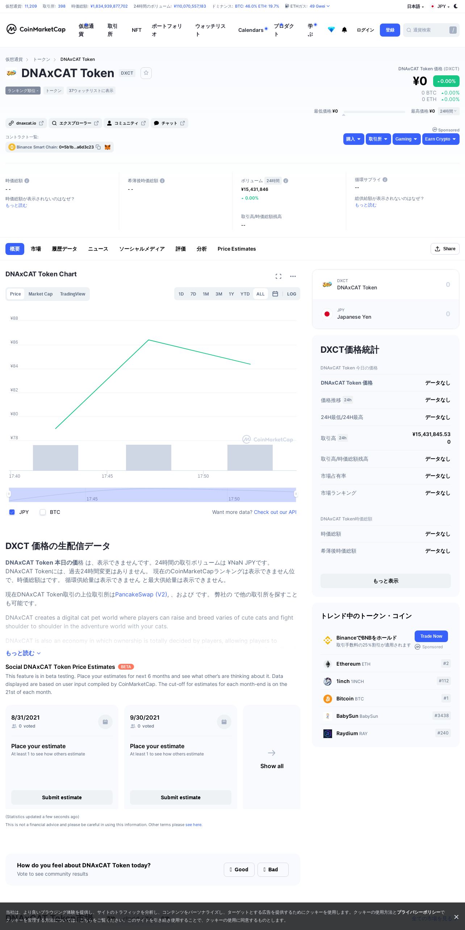
Task: Toggle LOG scale on chart
Action: click(292, 294)
